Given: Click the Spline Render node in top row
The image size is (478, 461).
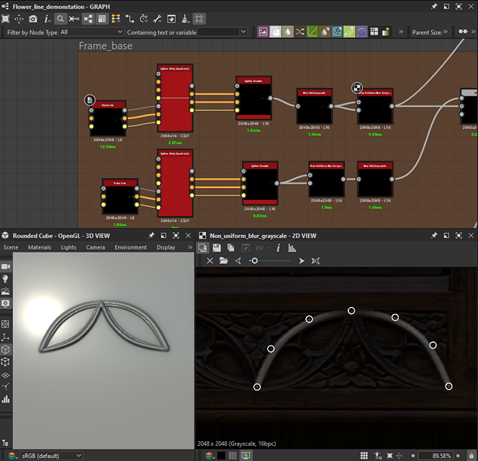Looking at the screenshot, I should tap(254, 99).
